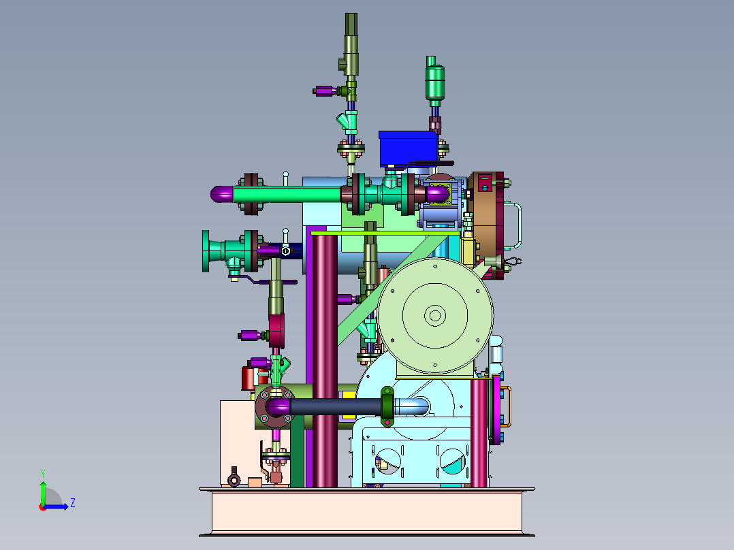Select the brown round flange cover
The height and width of the screenshot is (550, 734).
point(485,225)
